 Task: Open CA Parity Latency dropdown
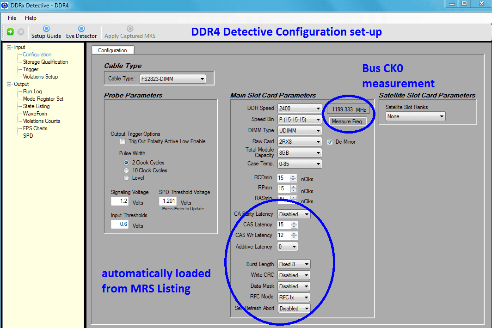[294, 214]
